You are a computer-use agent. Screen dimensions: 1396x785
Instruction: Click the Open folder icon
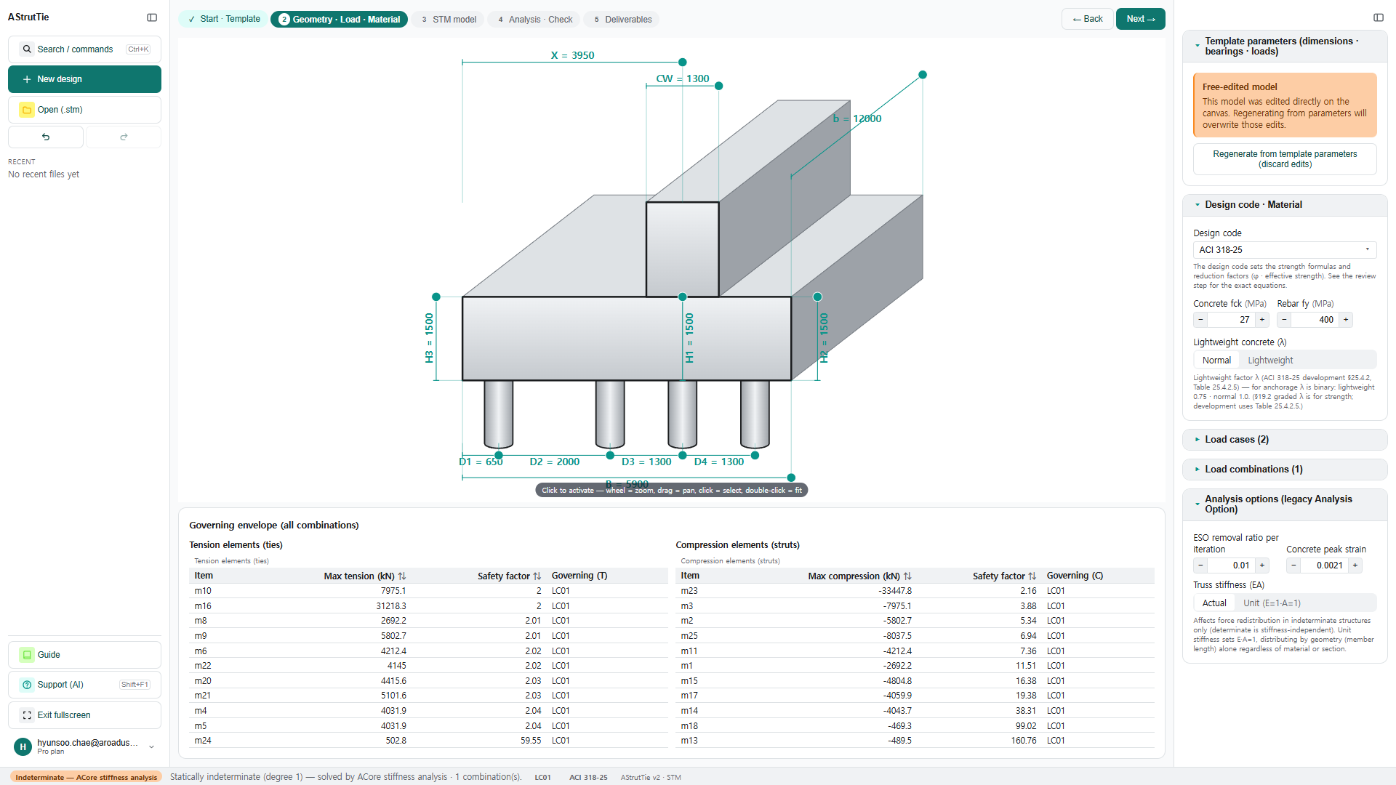click(x=27, y=110)
